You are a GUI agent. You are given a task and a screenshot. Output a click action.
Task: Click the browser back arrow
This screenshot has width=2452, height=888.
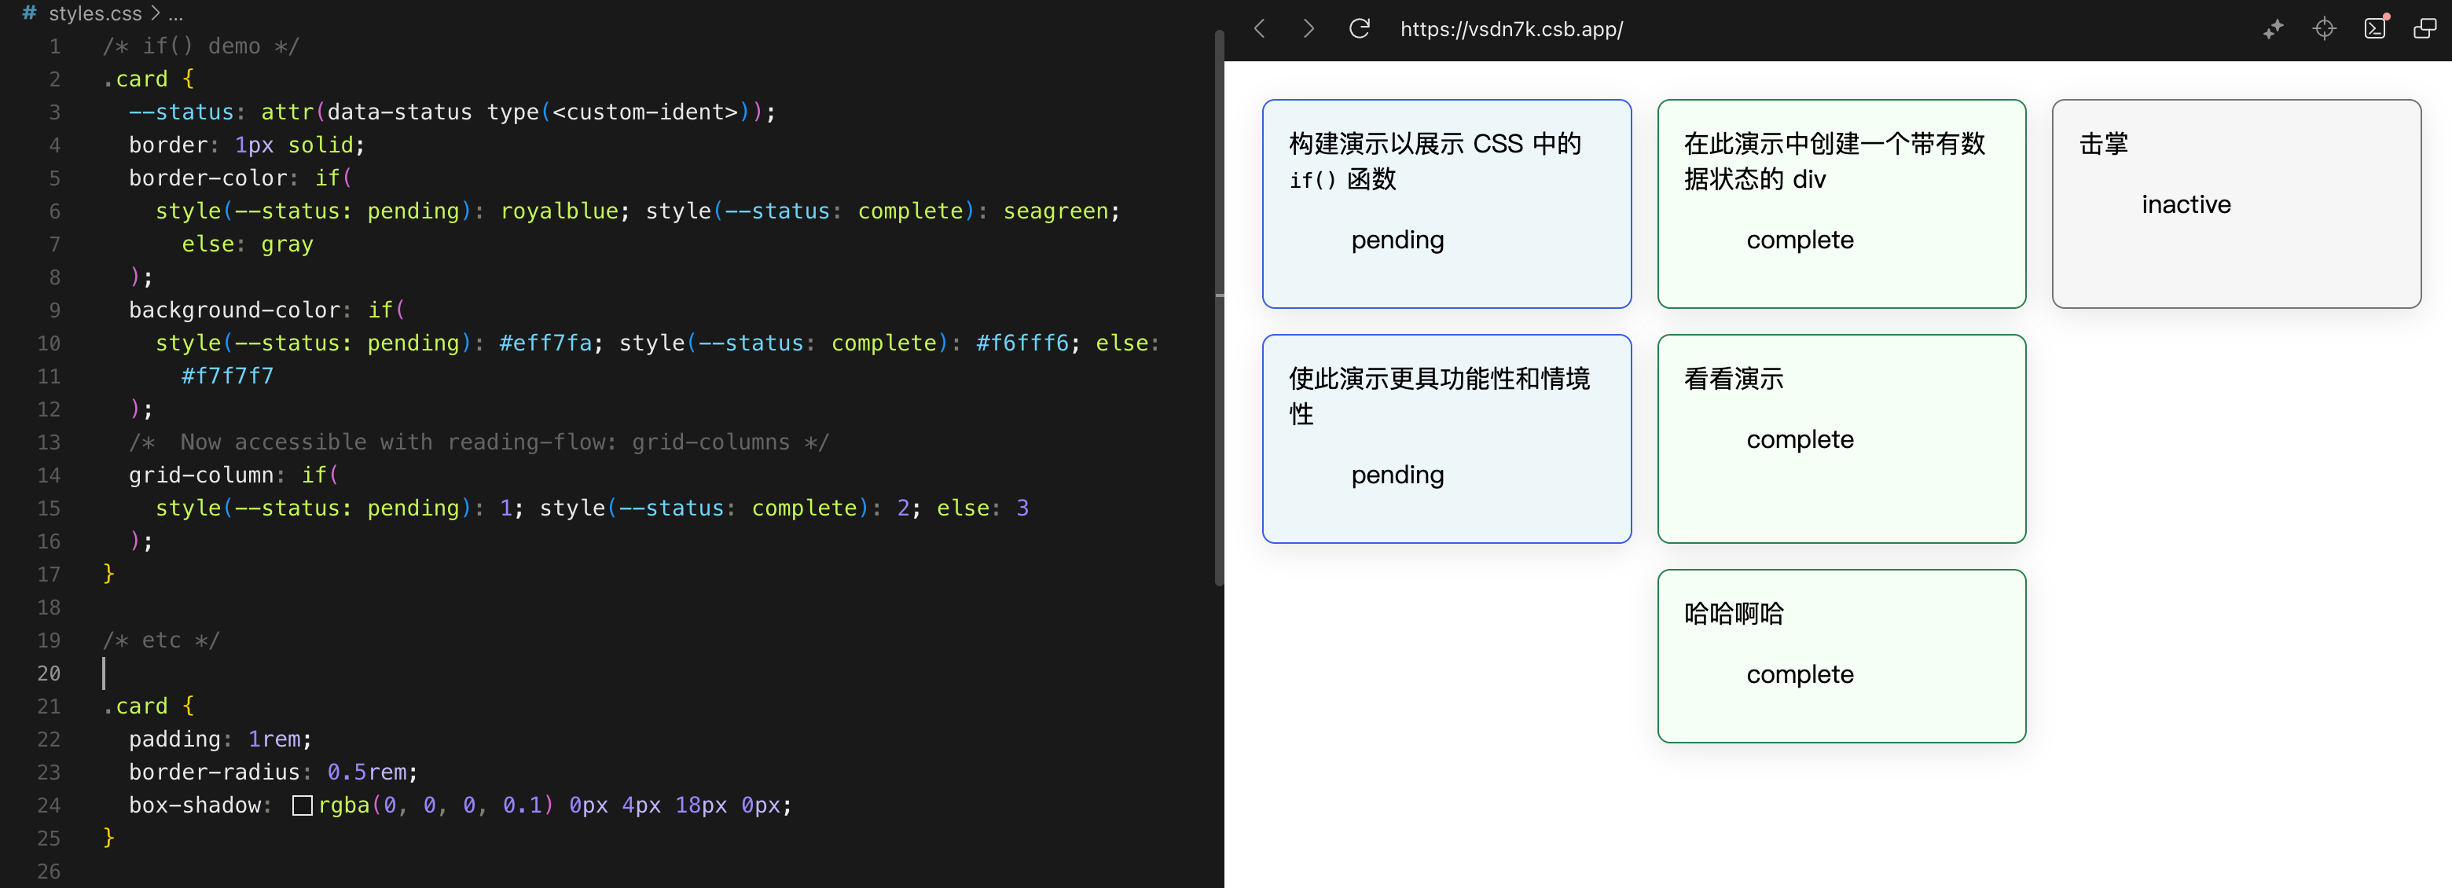pos(1259,28)
